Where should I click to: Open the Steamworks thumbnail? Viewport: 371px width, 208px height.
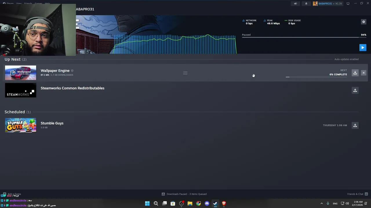click(x=21, y=90)
